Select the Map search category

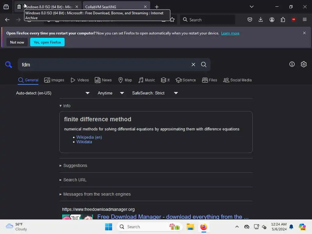coord(125,80)
